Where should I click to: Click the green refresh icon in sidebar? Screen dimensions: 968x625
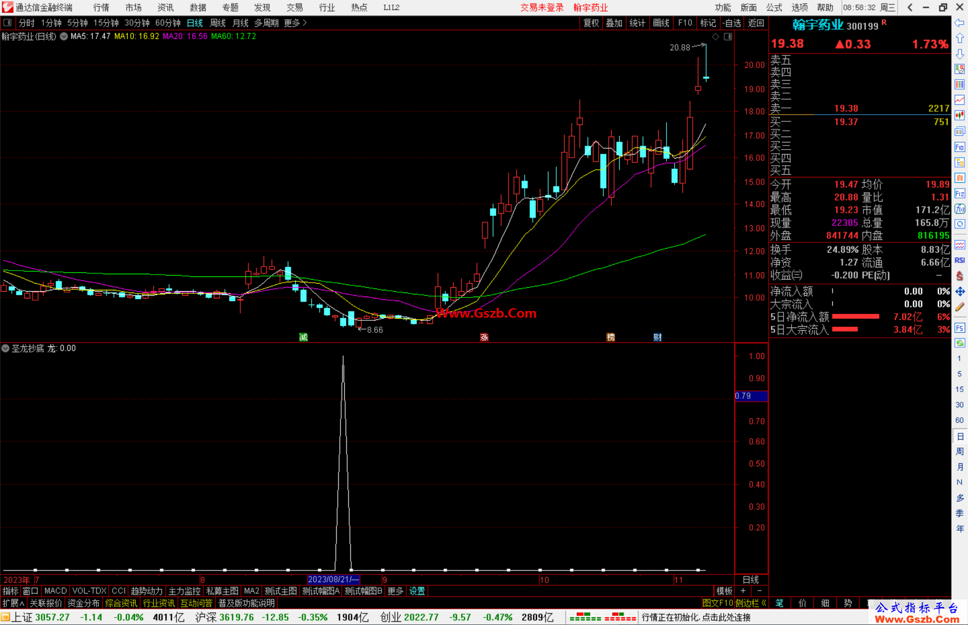[959, 343]
